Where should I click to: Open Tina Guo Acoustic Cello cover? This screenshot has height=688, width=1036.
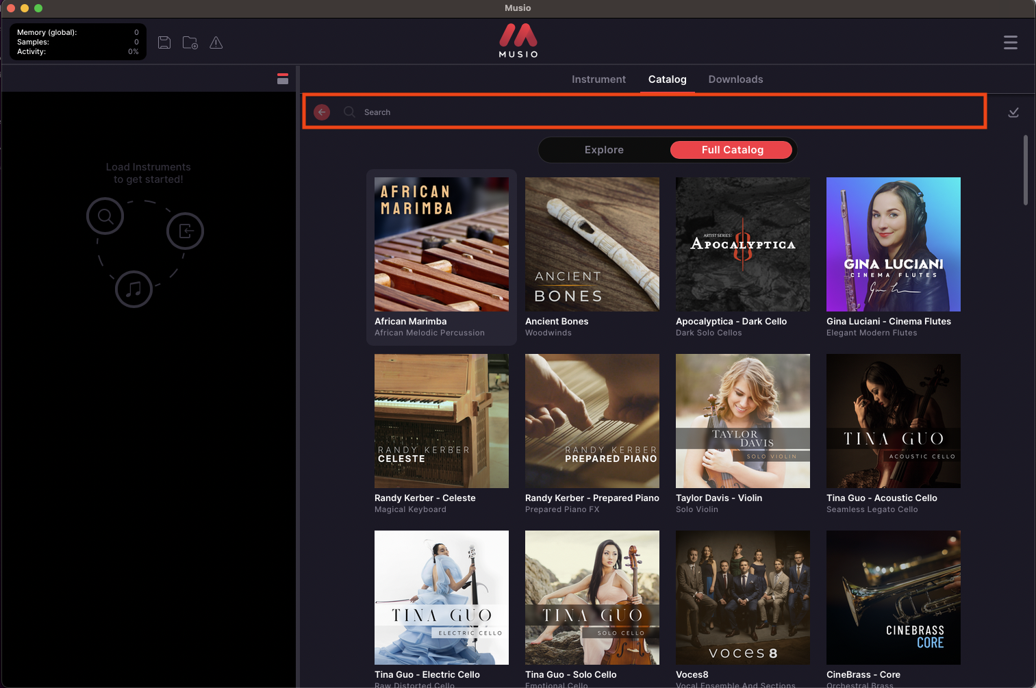click(894, 421)
